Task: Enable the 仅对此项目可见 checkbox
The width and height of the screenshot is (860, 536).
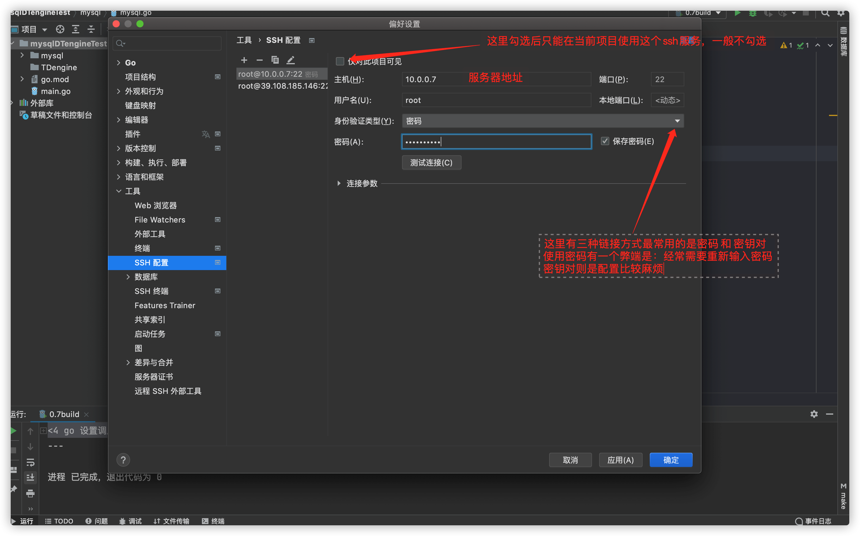Action: pos(340,61)
